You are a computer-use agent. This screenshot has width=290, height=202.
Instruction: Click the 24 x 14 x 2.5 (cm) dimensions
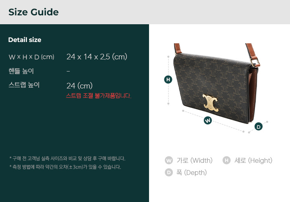(97, 57)
